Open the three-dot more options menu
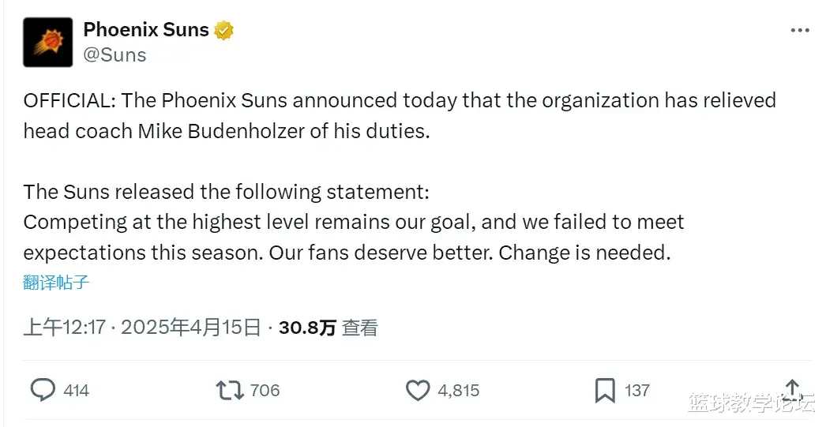826x427 pixels. tap(800, 31)
